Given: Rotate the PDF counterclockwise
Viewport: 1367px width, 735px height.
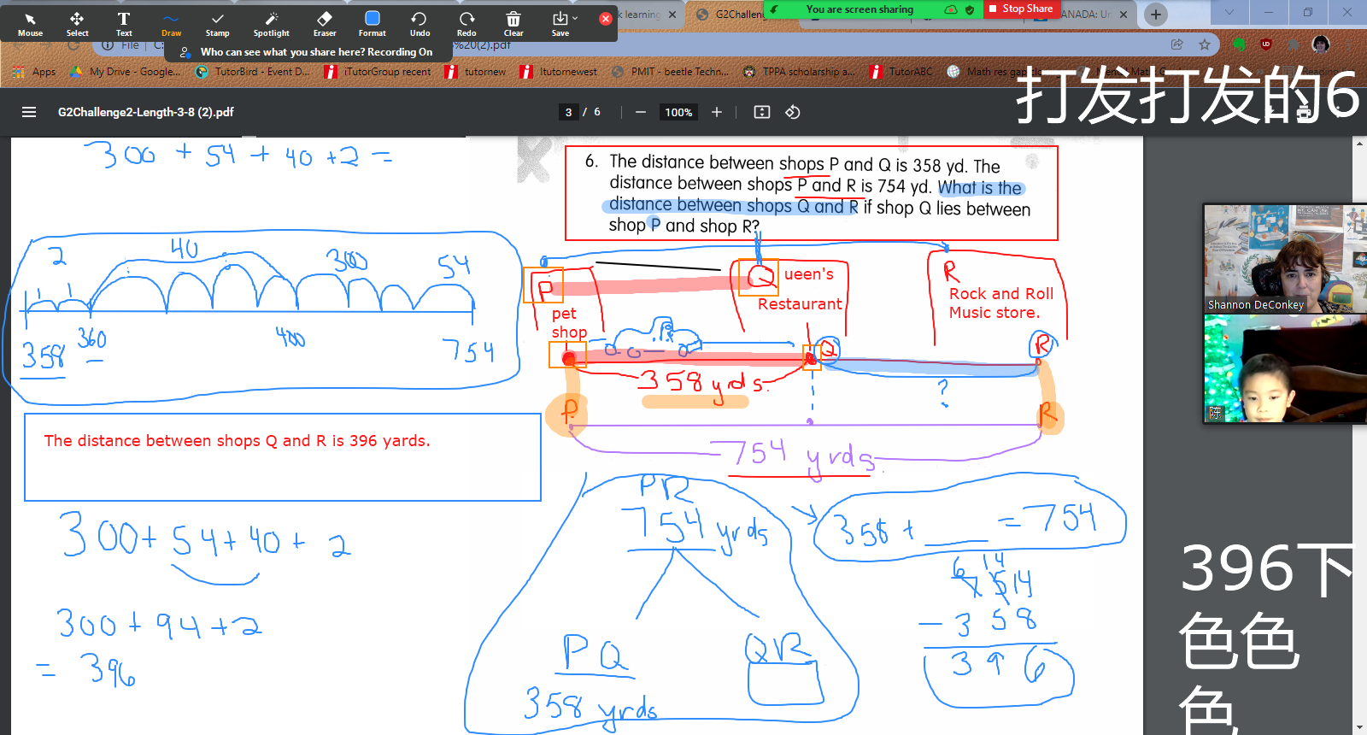Looking at the screenshot, I should [x=793, y=112].
